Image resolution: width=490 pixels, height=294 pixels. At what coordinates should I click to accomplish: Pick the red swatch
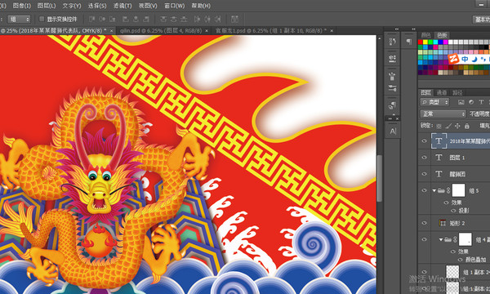click(421, 42)
